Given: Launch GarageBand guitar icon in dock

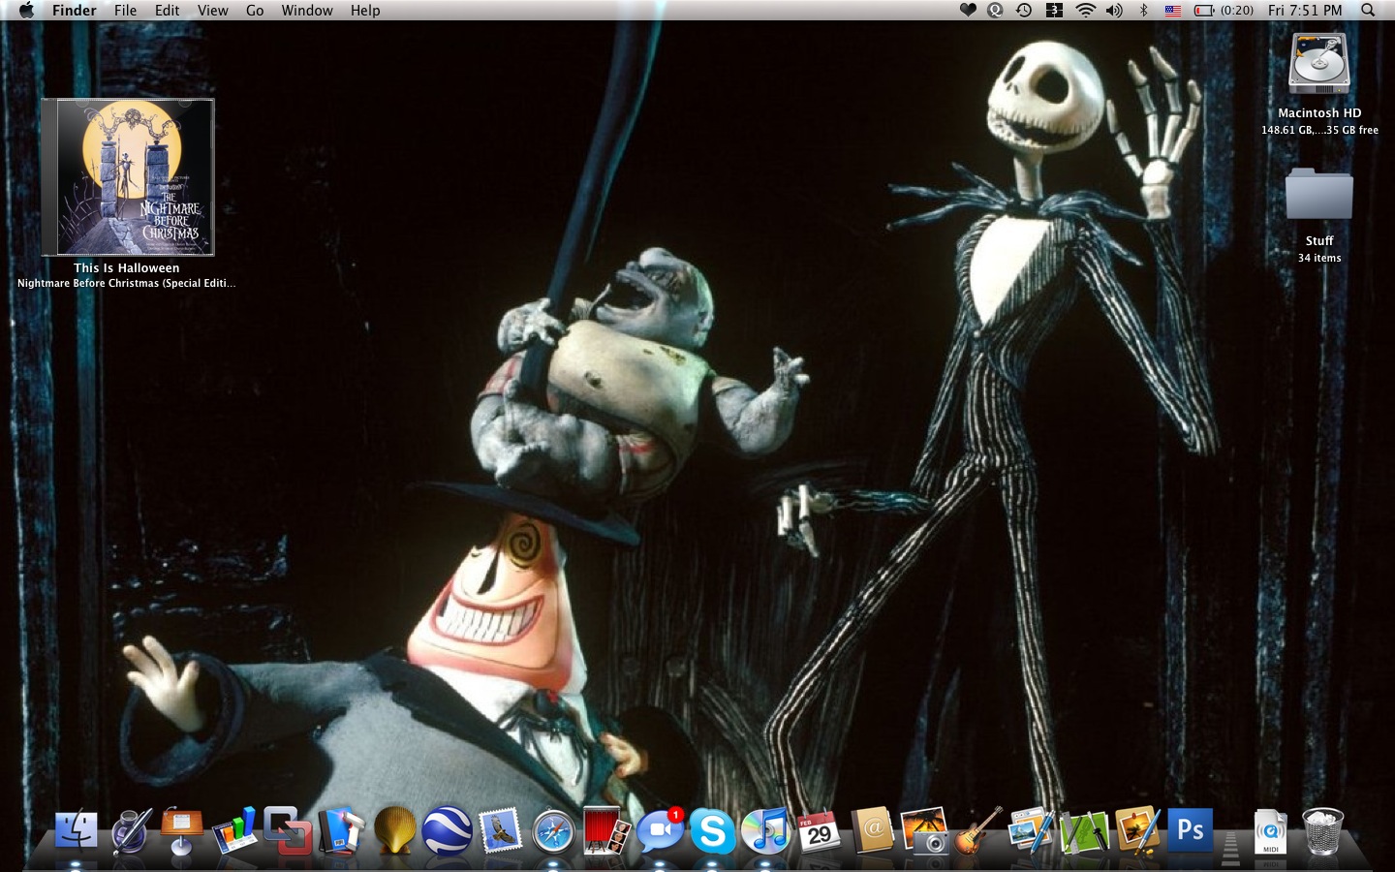Looking at the screenshot, I should click(x=977, y=831).
